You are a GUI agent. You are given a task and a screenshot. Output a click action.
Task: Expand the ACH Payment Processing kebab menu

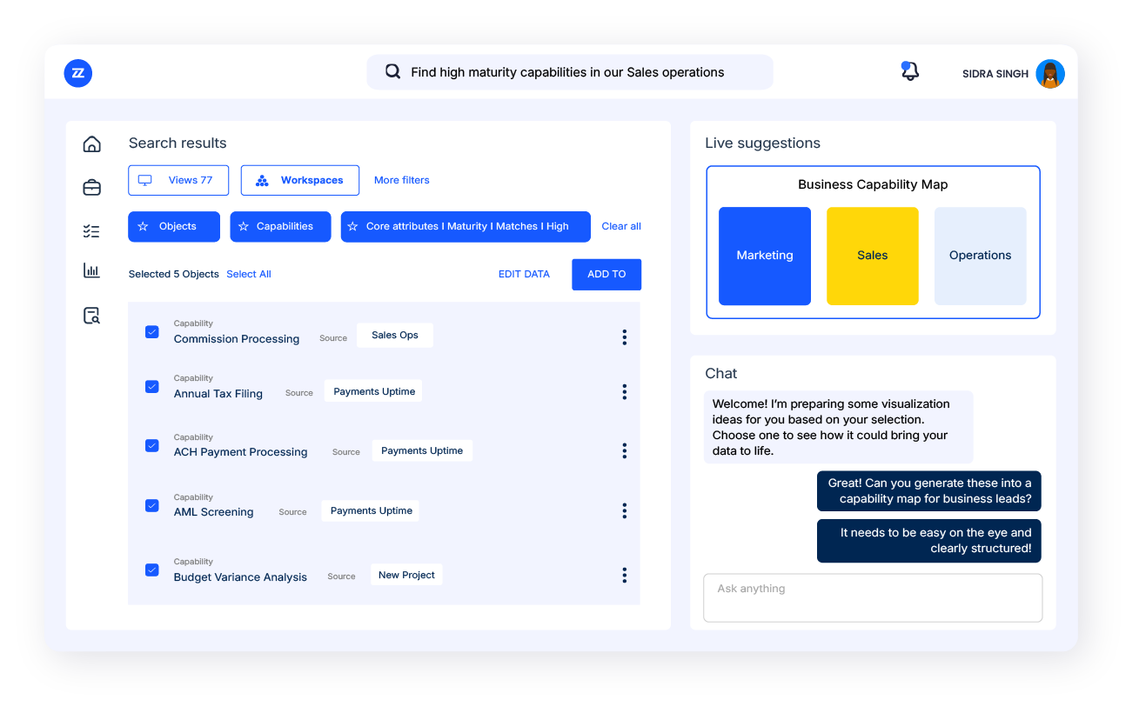(x=624, y=450)
